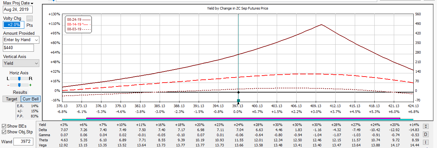This screenshot has height=148, width=437.
Task: Click the chart title Yield by Change text
Action: pyautogui.click(x=238, y=8)
